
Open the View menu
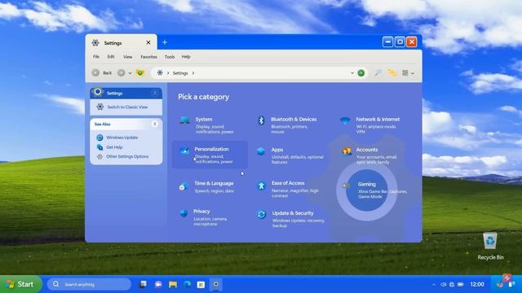[x=128, y=57]
